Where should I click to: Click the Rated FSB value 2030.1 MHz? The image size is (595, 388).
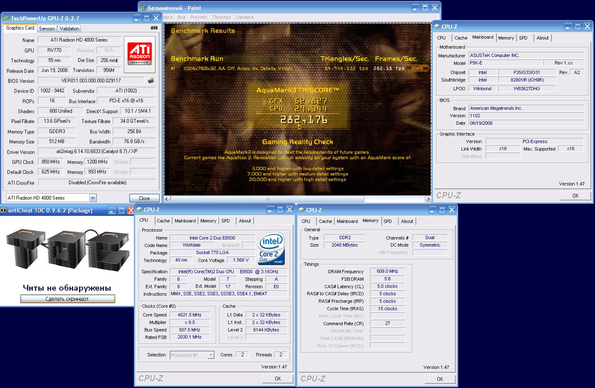pos(189,337)
